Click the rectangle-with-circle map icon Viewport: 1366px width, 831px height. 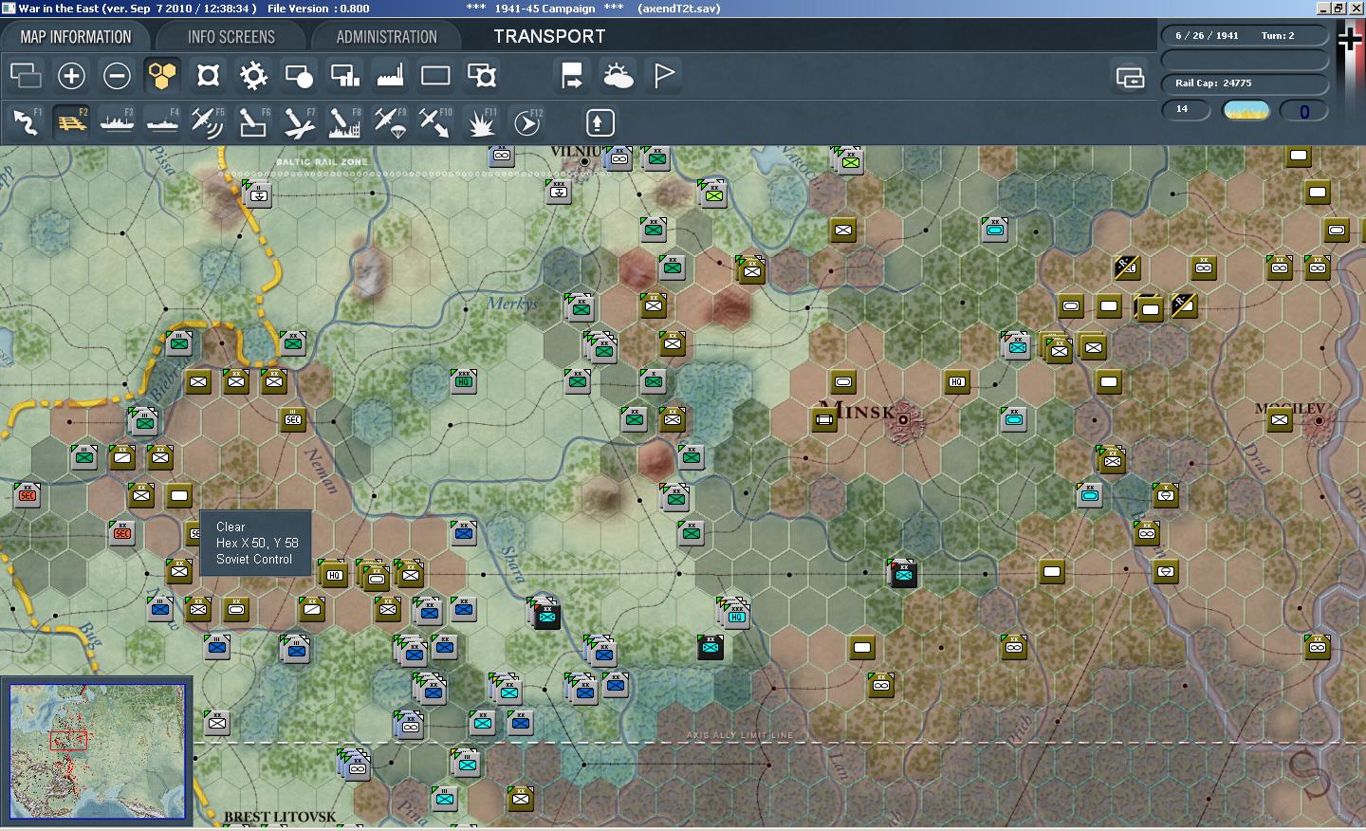tap(299, 76)
